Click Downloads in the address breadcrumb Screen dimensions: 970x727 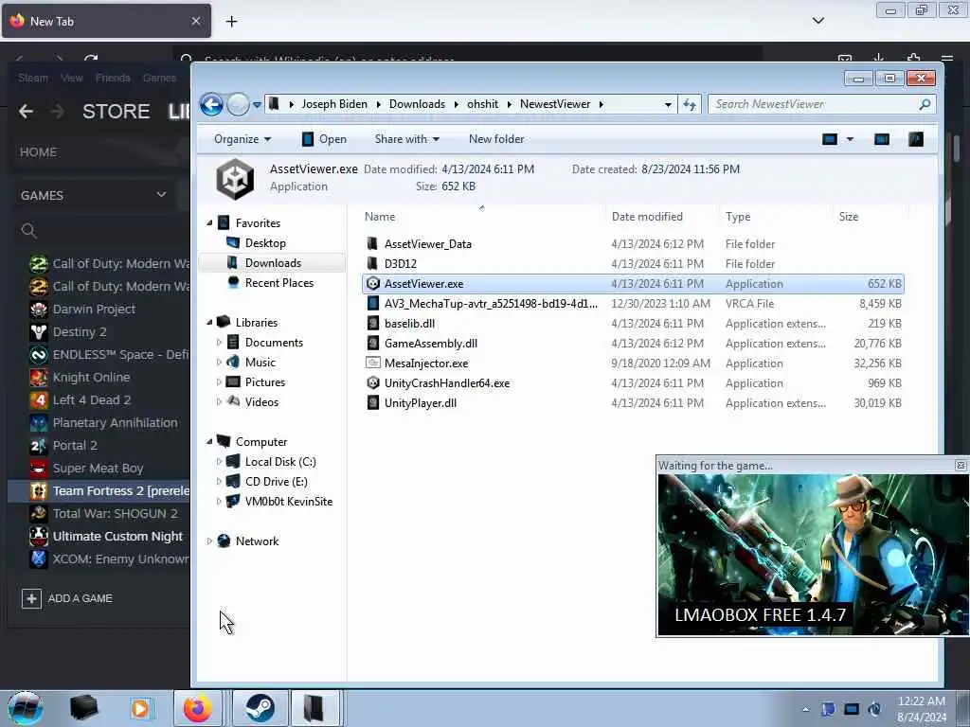click(x=417, y=104)
